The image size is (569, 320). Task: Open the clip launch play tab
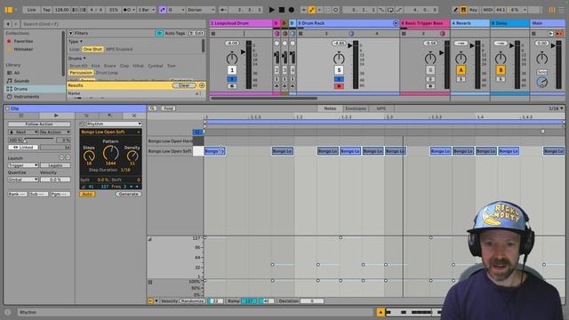click(x=56, y=116)
